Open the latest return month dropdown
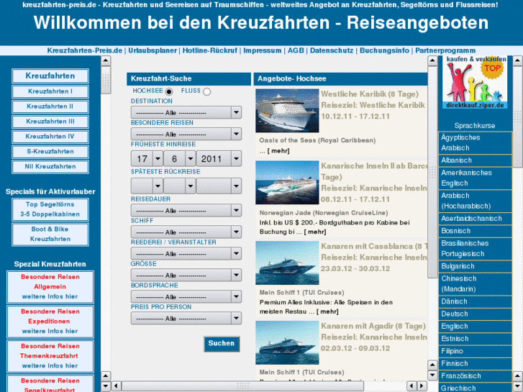 [x=179, y=186]
